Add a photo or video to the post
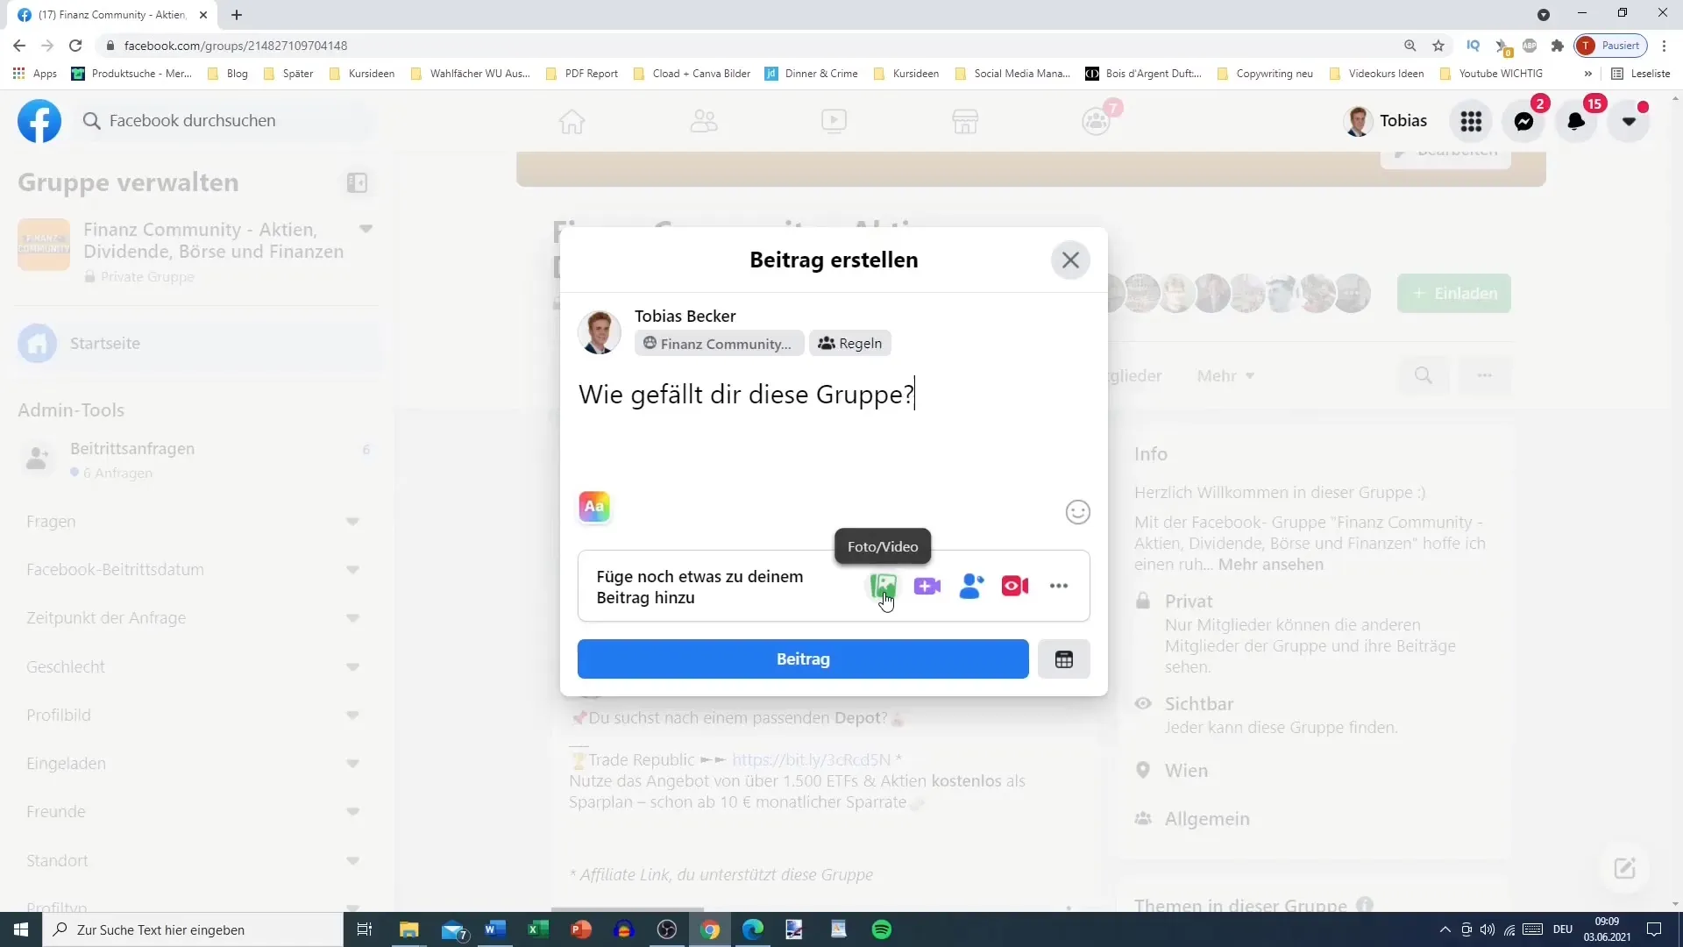Screen dimensions: 1683x947 (x=883, y=586)
